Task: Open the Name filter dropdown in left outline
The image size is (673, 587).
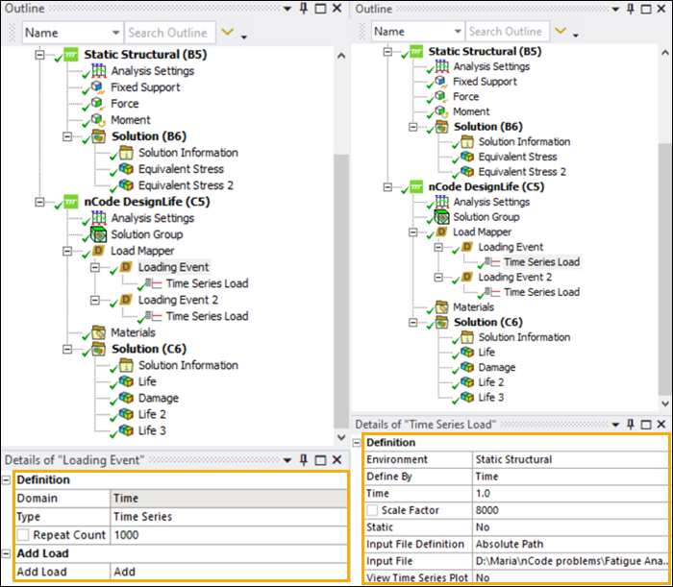Action: [115, 33]
